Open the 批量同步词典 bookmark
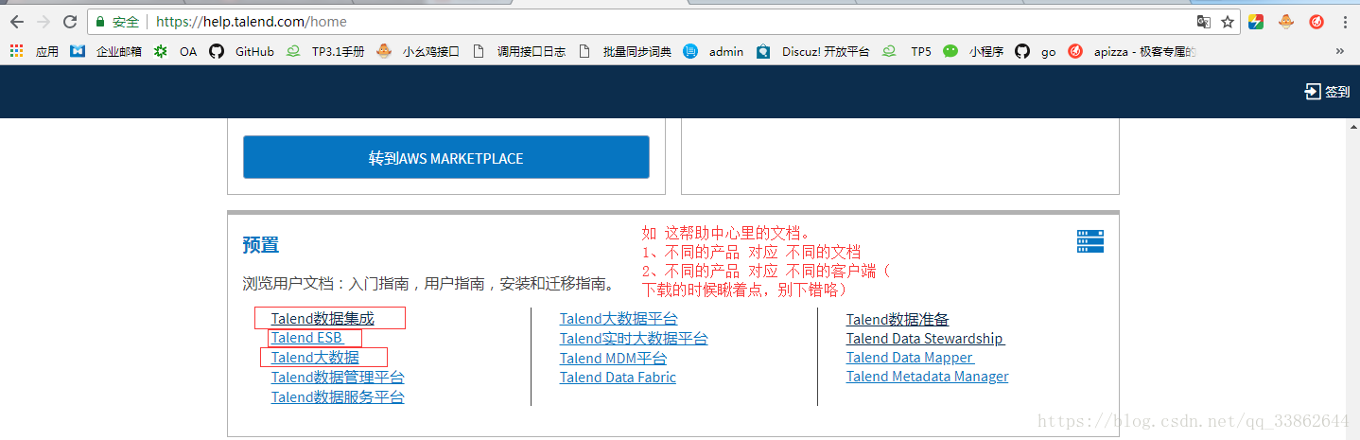Viewport: 1360px width, 440px height. (x=625, y=51)
